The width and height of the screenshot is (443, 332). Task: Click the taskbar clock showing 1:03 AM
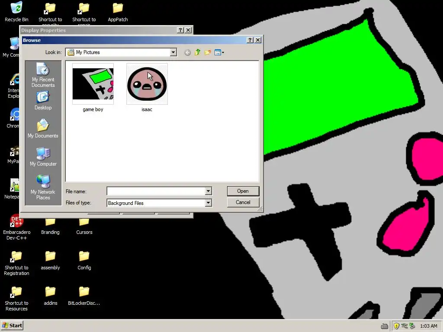429,326
